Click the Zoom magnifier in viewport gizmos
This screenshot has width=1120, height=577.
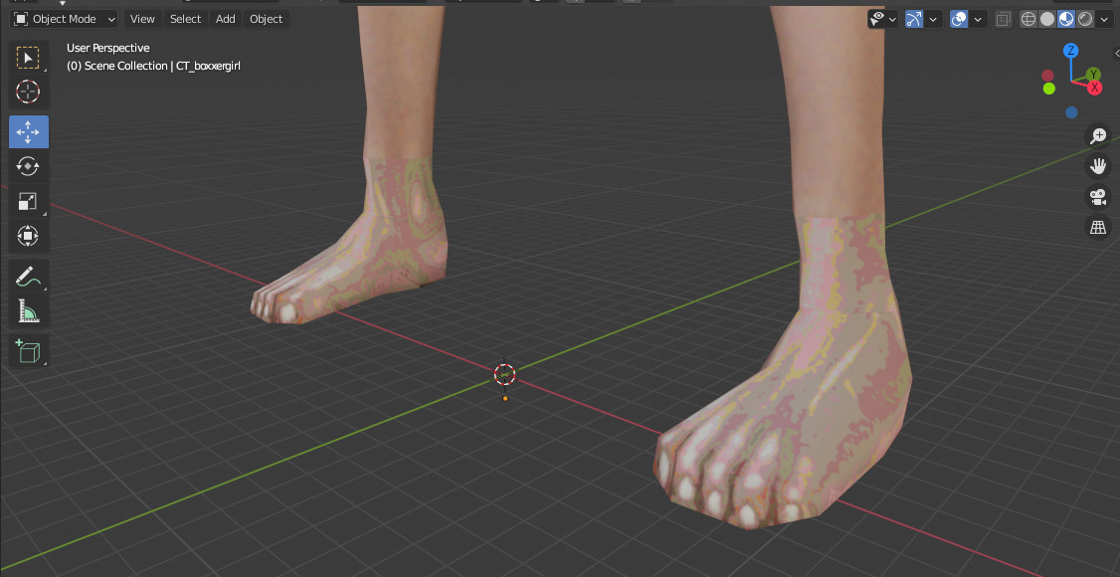click(1098, 134)
